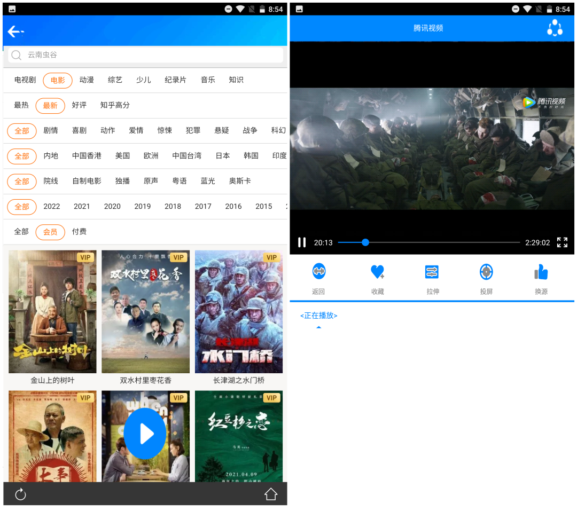
Task: Tap the back arrow in the header
Action: pyautogui.click(x=15, y=32)
